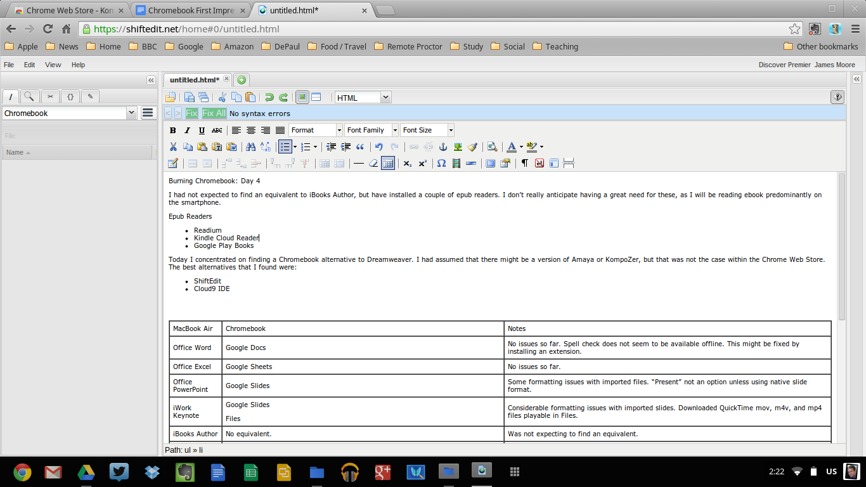Switch to the Chromebook First Impressions browser tab
The image size is (866, 487).
[x=189, y=11]
